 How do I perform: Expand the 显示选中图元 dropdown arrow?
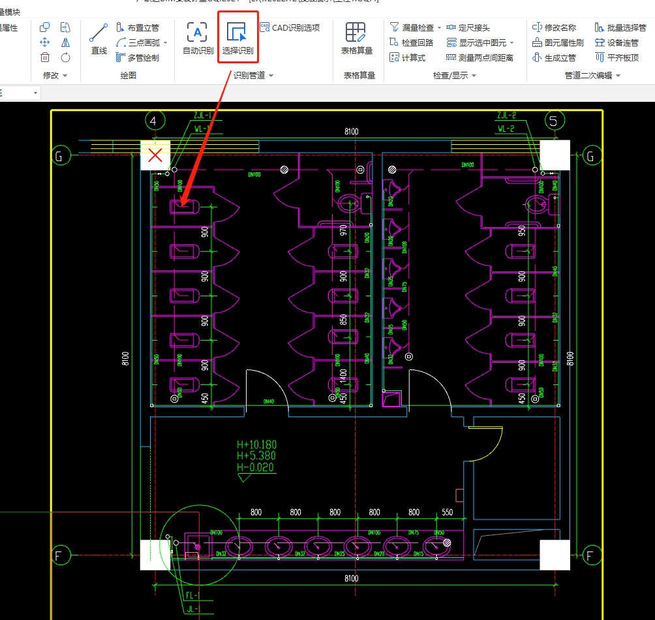tap(511, 43)
